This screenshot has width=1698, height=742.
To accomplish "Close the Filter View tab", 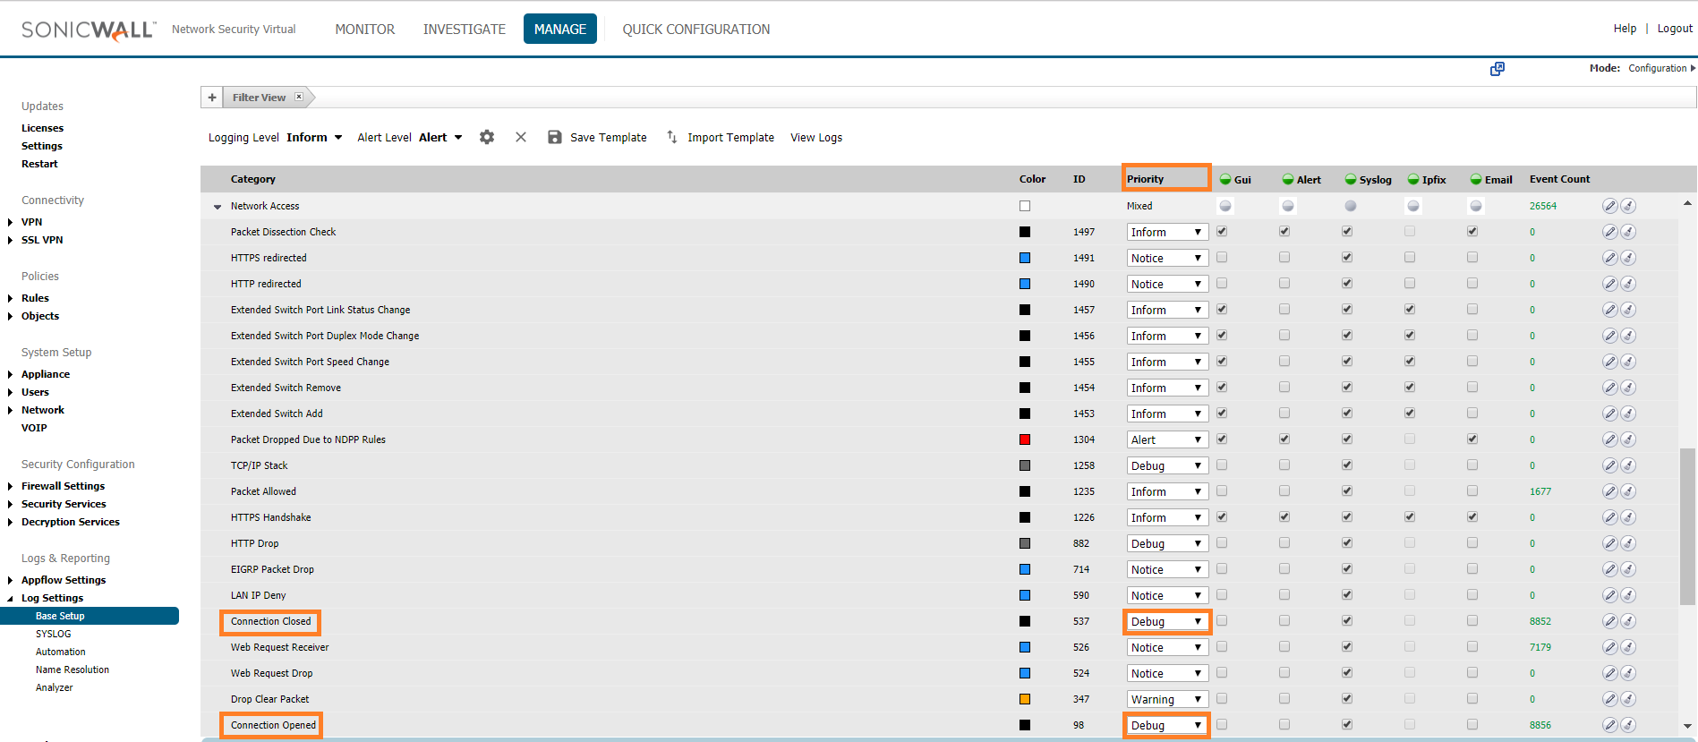I will pos(299,97).
